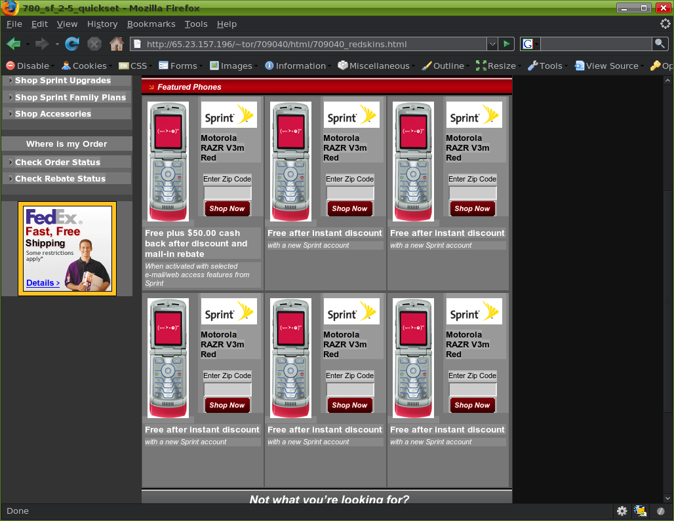Image resolution: width=674 pixels, height=521 pixels.
Task: Open the address bar history dropdown
Action: [492, 44]
